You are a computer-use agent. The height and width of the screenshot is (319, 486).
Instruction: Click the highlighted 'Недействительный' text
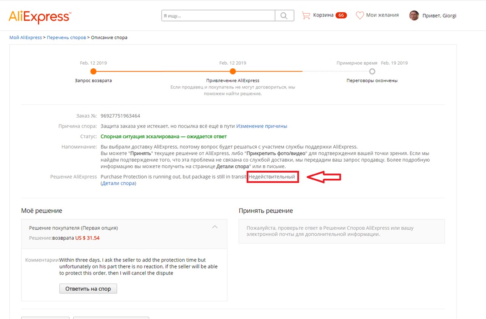tap(273, 177)
